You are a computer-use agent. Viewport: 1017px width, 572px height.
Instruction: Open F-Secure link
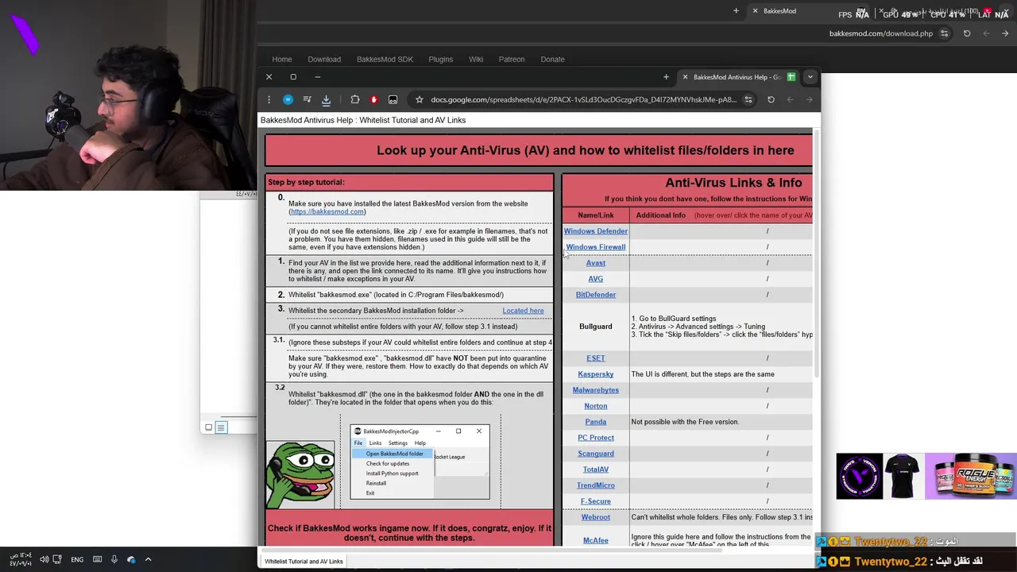595,501
